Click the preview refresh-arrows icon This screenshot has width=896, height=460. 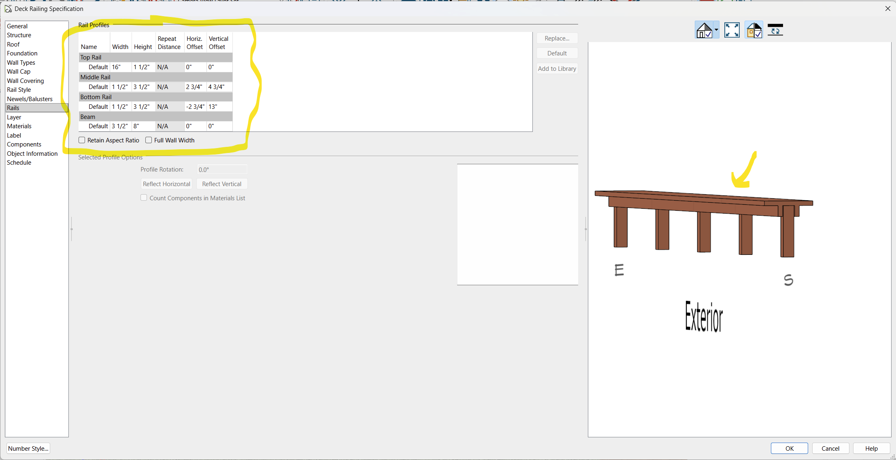(x=775, y=30)
